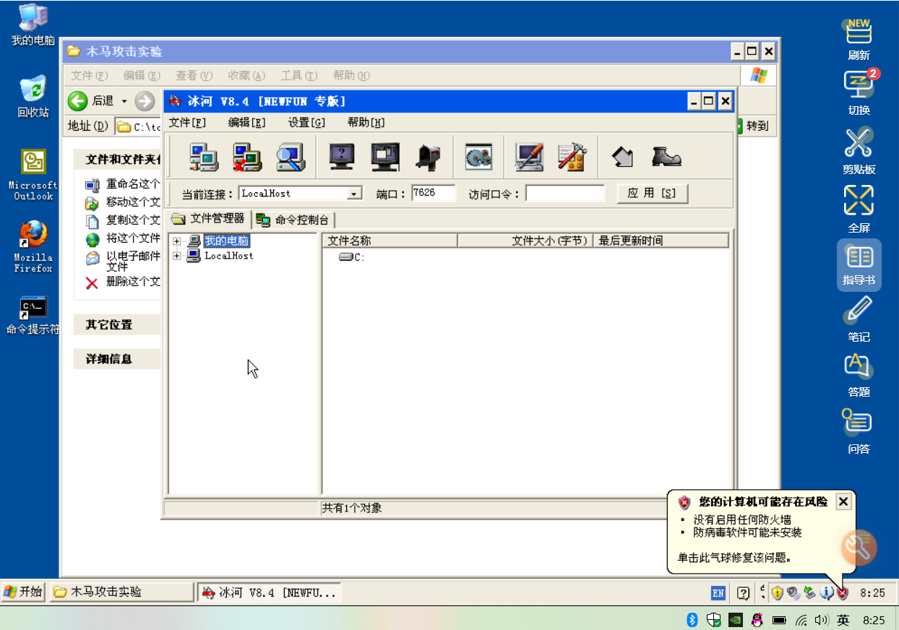Click 命令提示符 desktop shortcut
The width and height of the screenshot is (899, 630).
coord(33,316)
